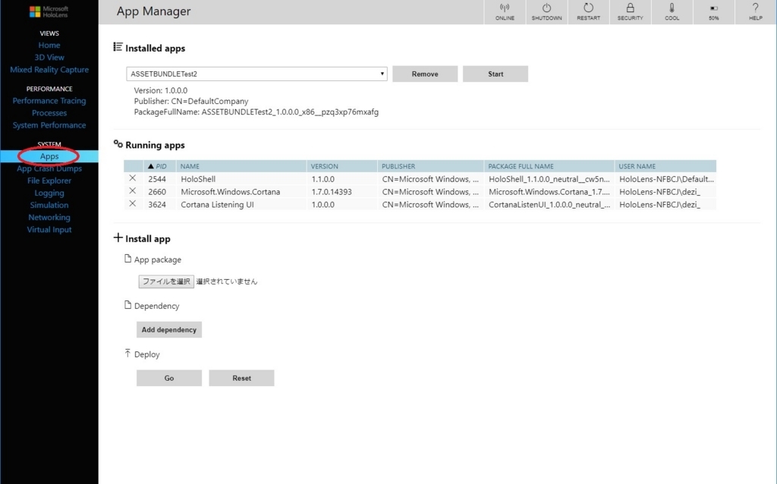Select the Cortana Listening UI name cell
Image resolution: width=777 pixels, height=484 pixels.
241,205
